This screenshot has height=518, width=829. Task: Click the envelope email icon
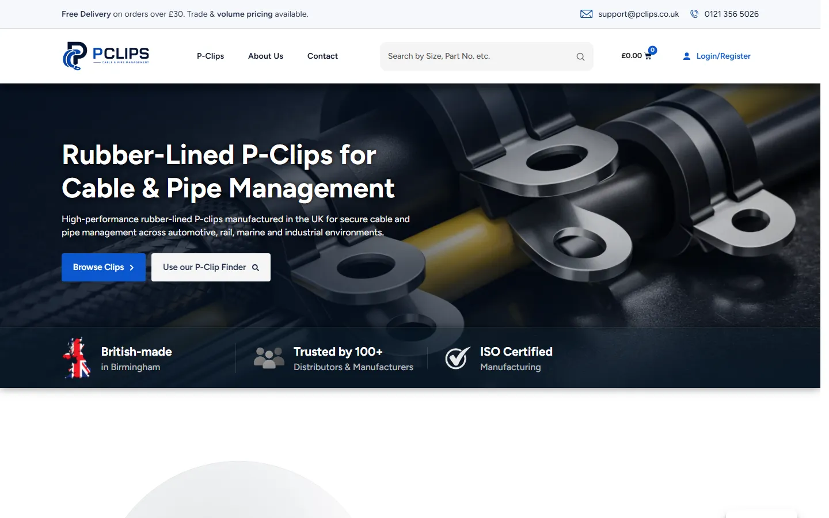click(x=586, y=14)
